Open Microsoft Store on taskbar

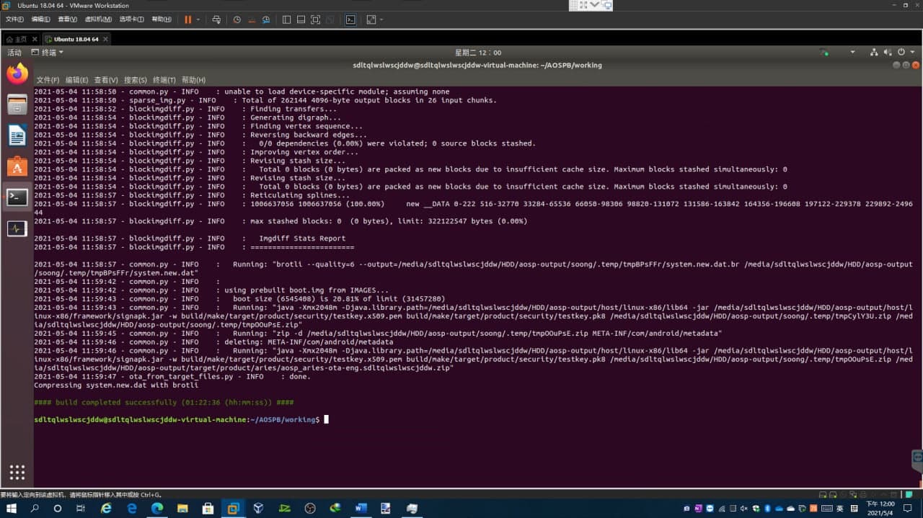point(208,508)
